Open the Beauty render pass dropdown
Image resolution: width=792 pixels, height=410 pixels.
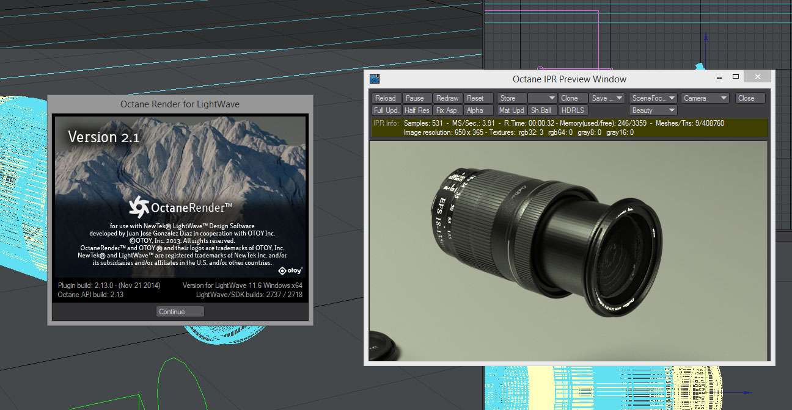coord(654,110)
